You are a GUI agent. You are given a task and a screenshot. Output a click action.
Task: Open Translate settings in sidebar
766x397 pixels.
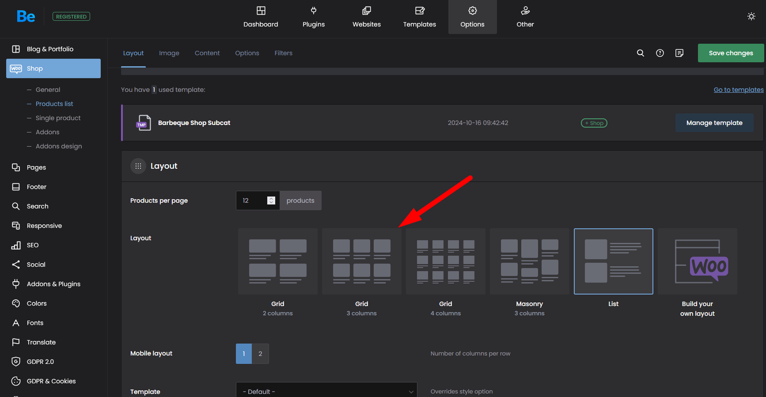(53, 342)
